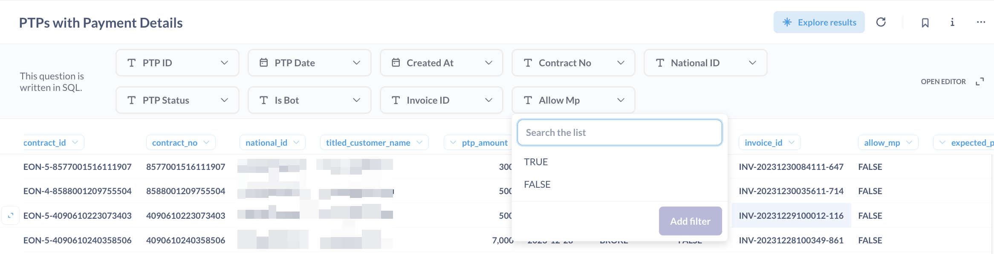Open the question info icon

(x=952, y=23)
